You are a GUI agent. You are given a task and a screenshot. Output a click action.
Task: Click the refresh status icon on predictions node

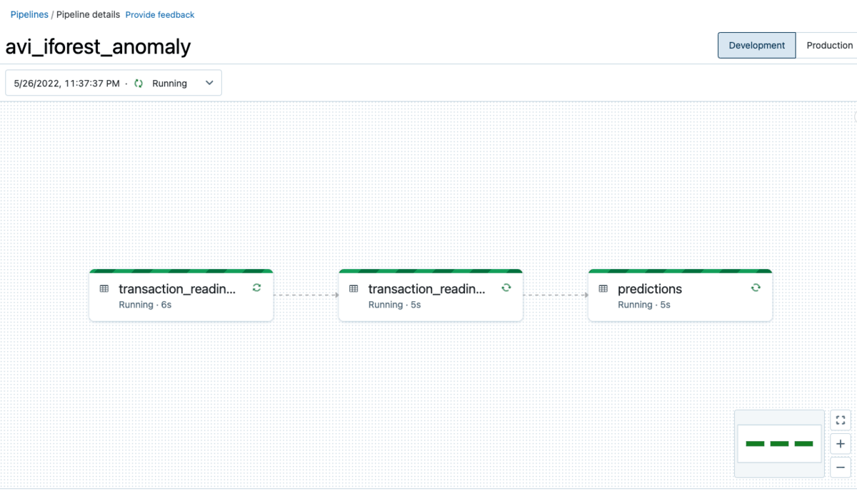pyautogui.click(x=756, y=288)
